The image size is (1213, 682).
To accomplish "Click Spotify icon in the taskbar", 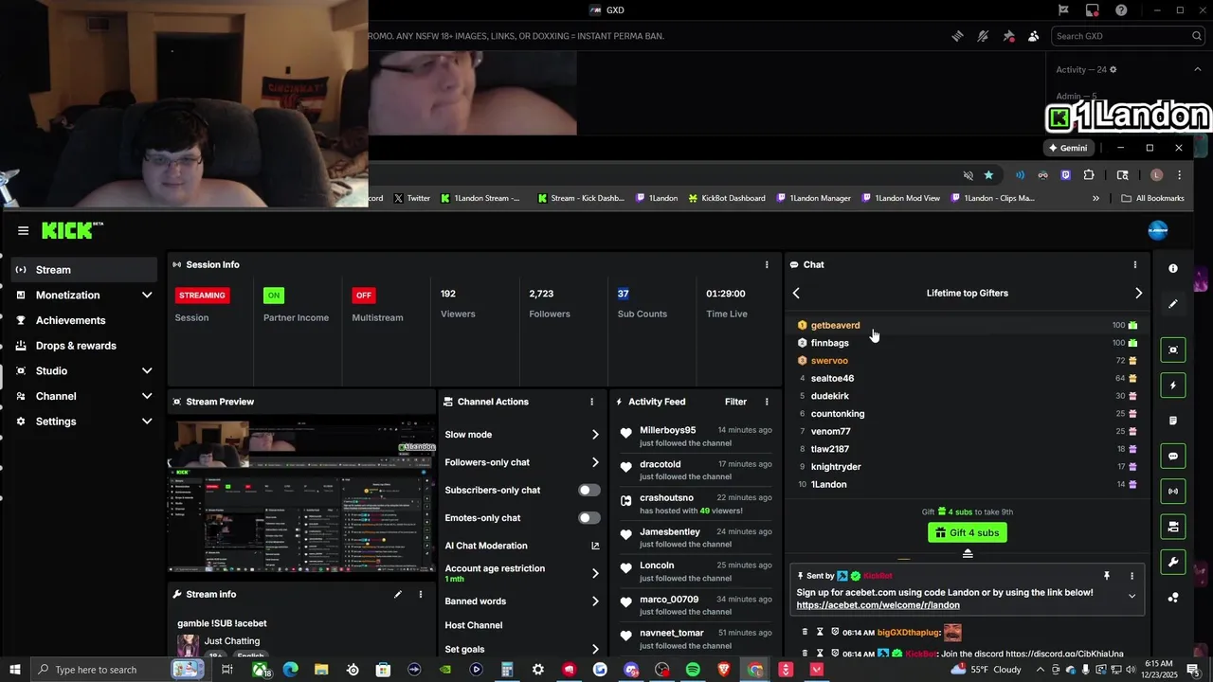I will tap(693, 670).
